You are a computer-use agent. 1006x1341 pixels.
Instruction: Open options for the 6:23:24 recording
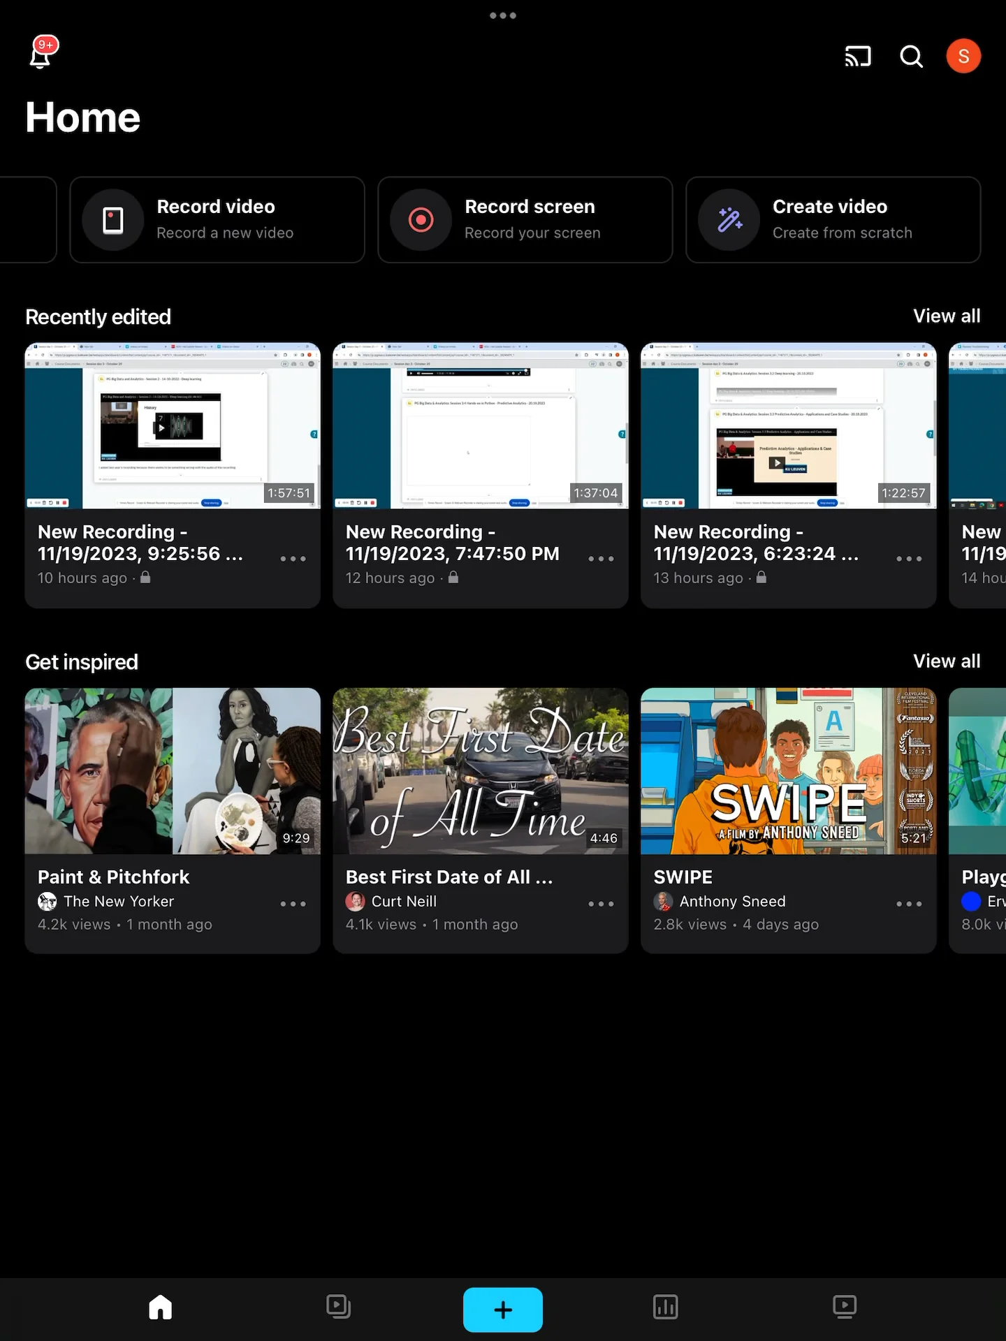[x=910, y=559]
